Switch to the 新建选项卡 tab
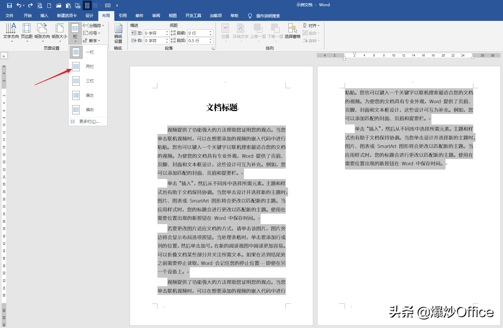 point(67,16)
